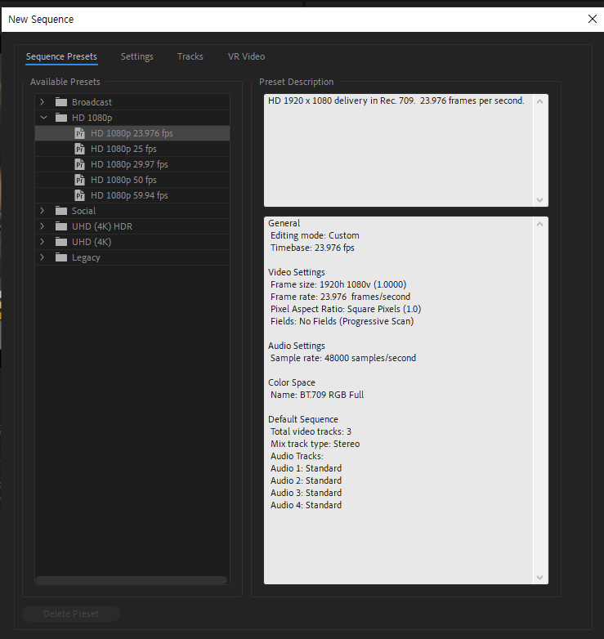Click the up arrow of settings details scrollbar
604x639 pixels.
(x=540, y=224)
